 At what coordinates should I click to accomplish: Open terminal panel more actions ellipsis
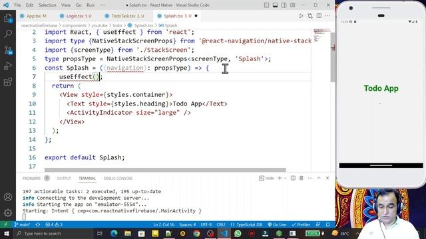[310, 178]
